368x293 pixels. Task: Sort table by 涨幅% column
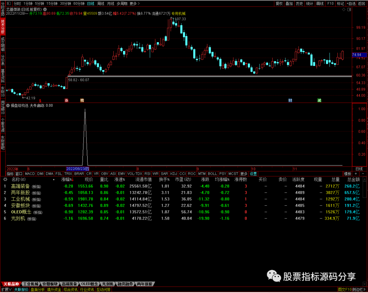pyautogui.click(x=67, y=179)
